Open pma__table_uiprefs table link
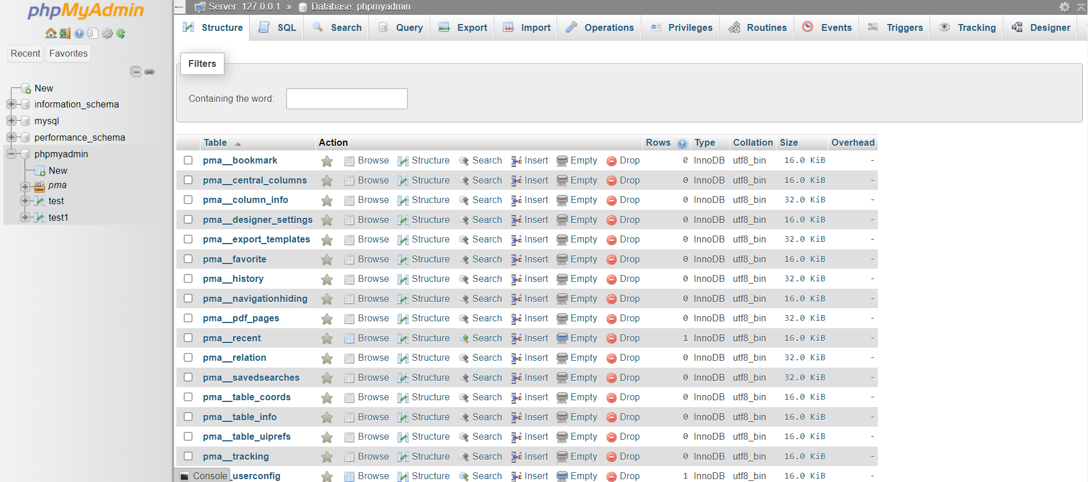This screenshot has height=482, width=1088. pos(247,436)
